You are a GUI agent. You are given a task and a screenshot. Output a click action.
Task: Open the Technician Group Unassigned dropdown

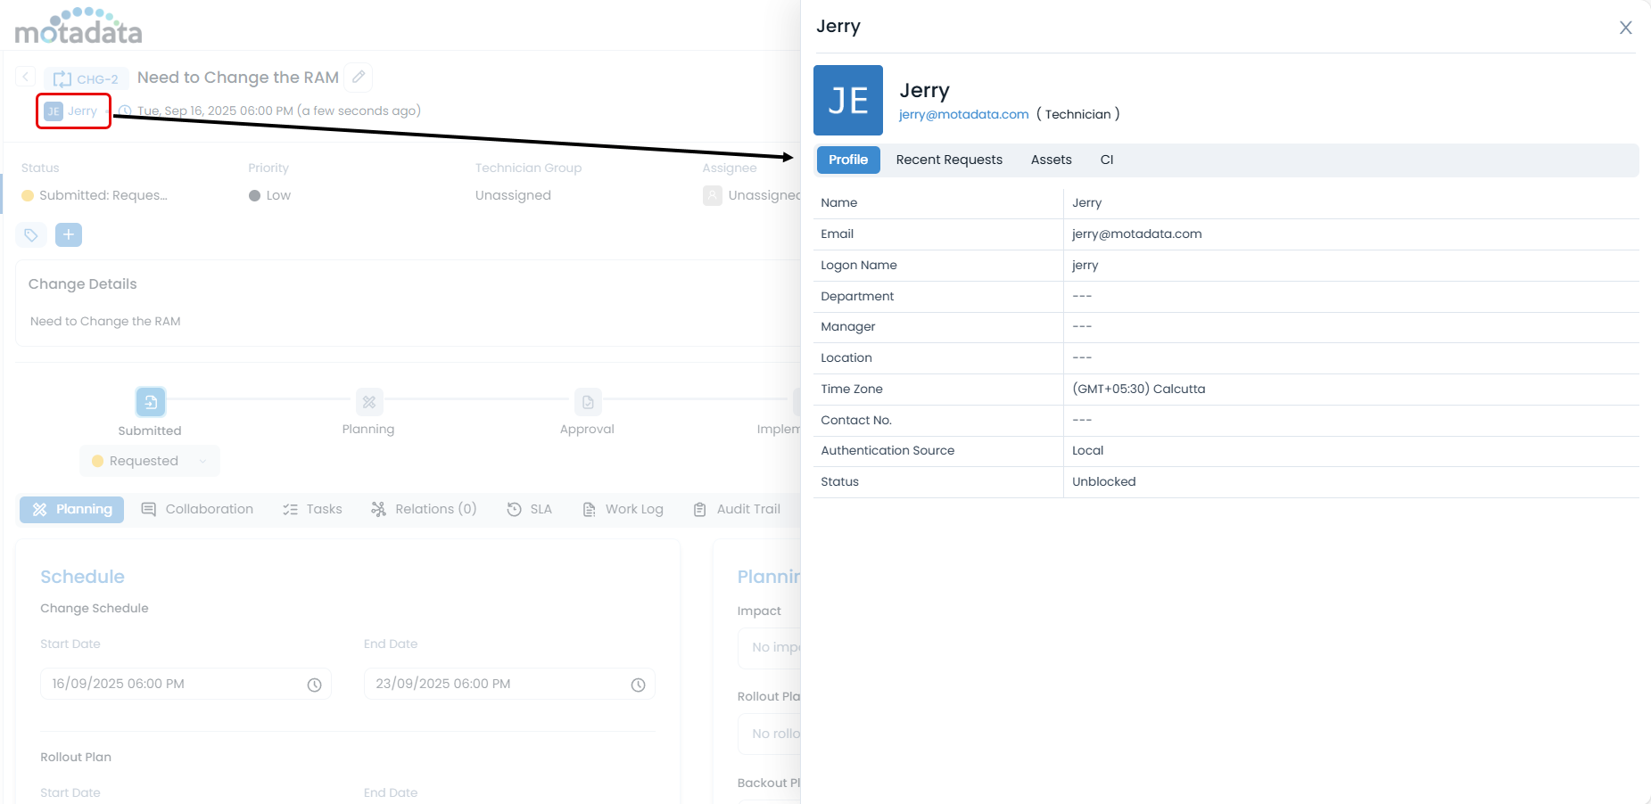(x=513, y=195)
